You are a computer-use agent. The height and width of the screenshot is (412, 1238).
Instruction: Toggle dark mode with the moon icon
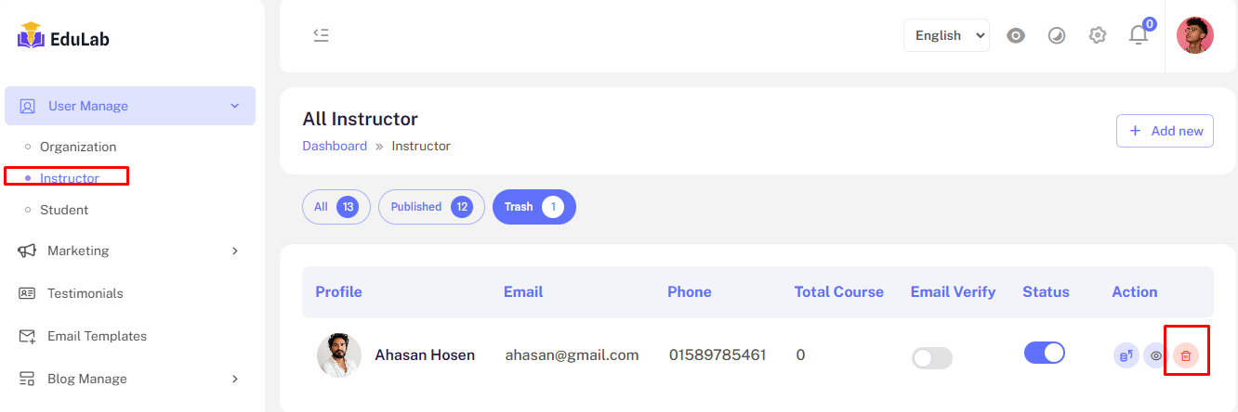[x=1057, y=35]
